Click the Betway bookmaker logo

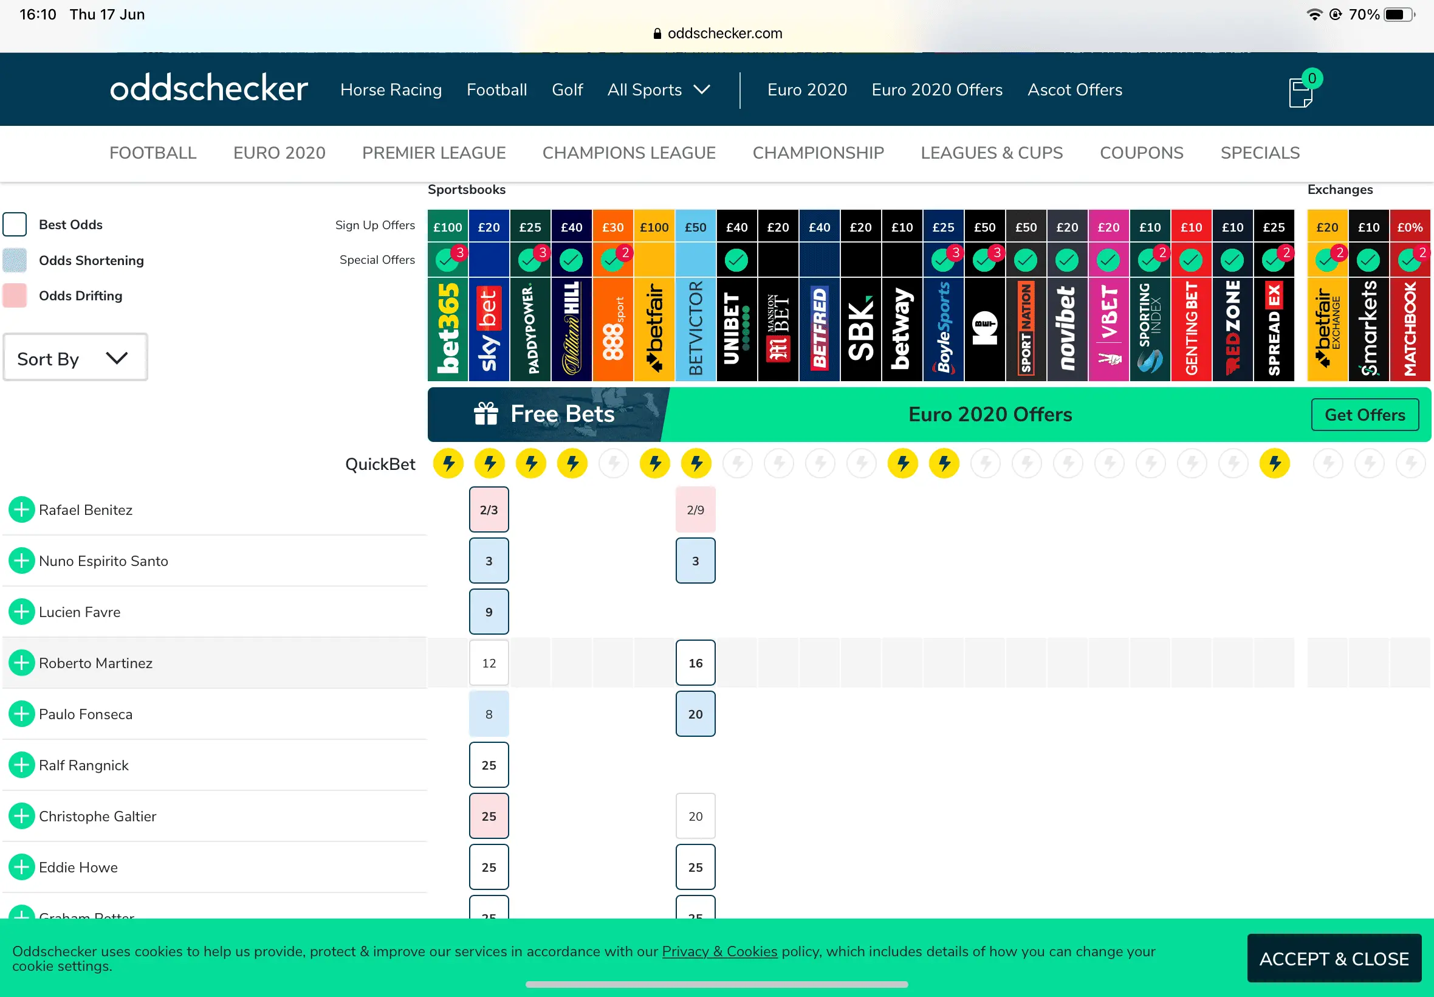point(902,329)
